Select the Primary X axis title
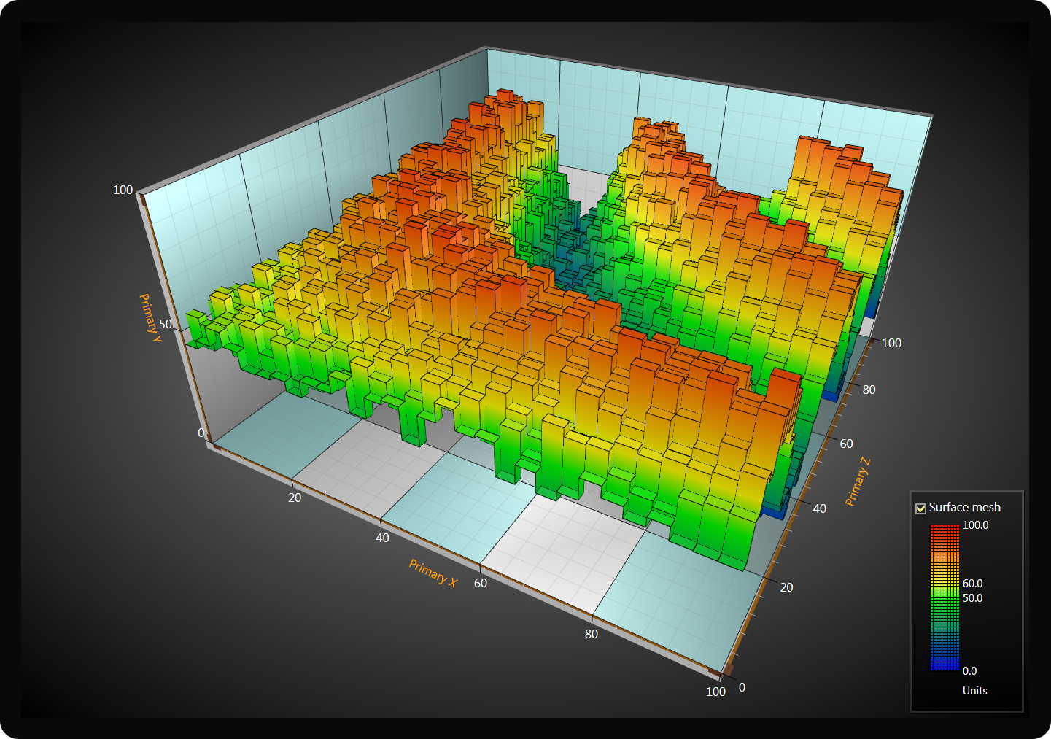 (433, 573)
